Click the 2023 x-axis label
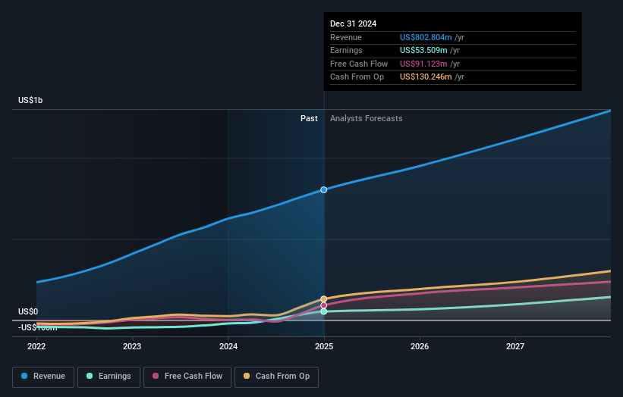Viewport: 623px width, 397px height. [132, 347]
